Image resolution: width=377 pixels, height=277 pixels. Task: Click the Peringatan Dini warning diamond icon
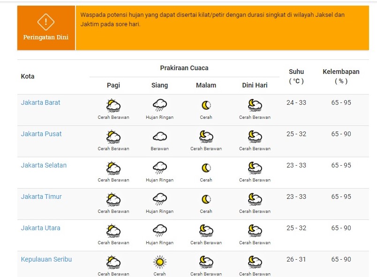[46, 22]
